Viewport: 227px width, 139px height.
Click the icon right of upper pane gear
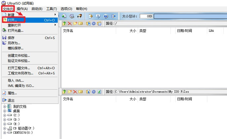tap(99, 23)
